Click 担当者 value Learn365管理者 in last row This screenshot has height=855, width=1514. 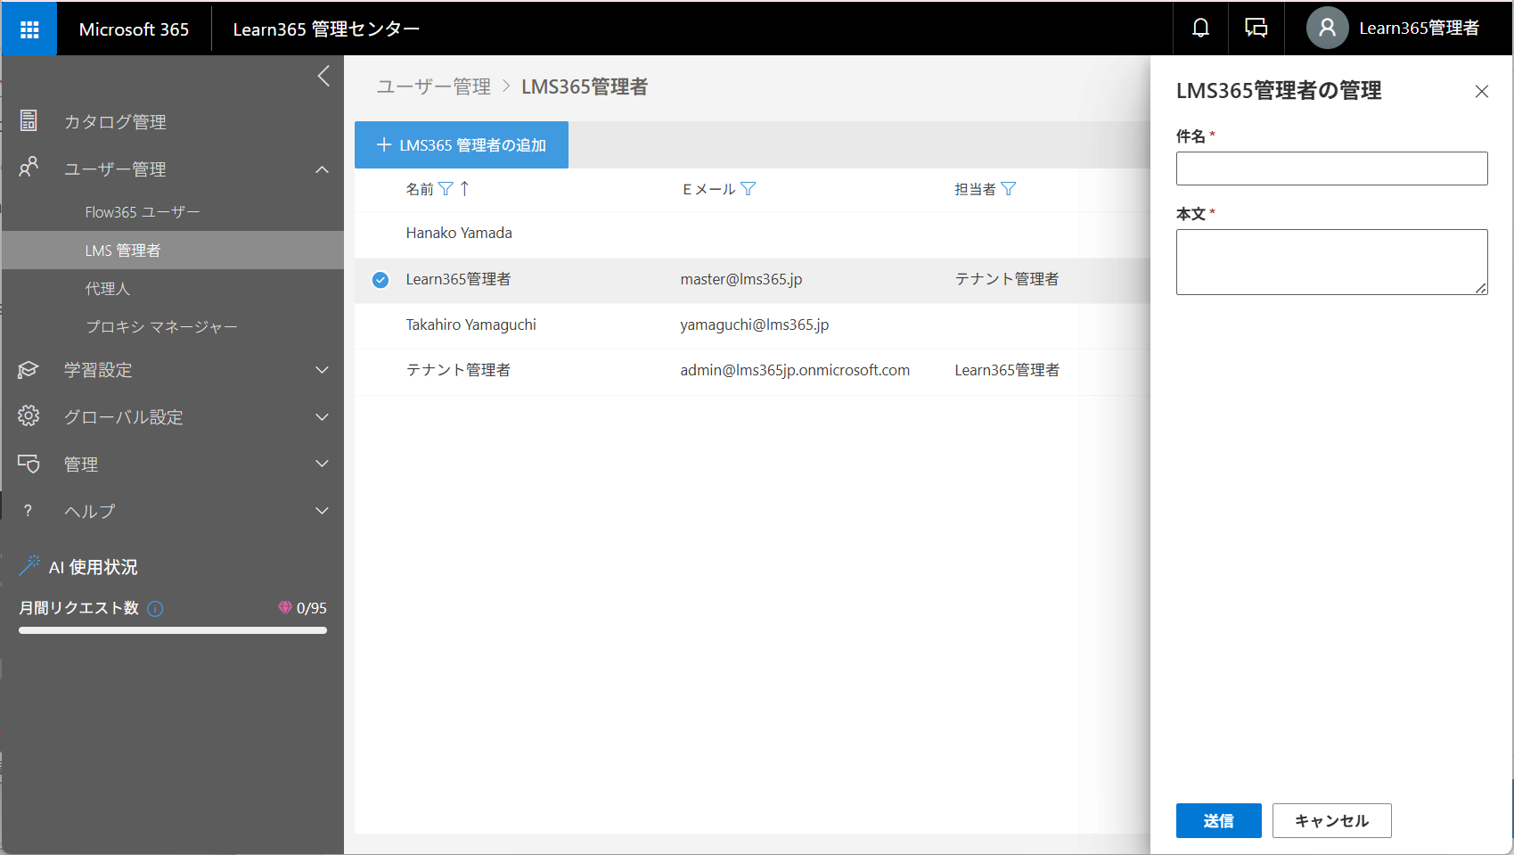[x=1007, y=370]
